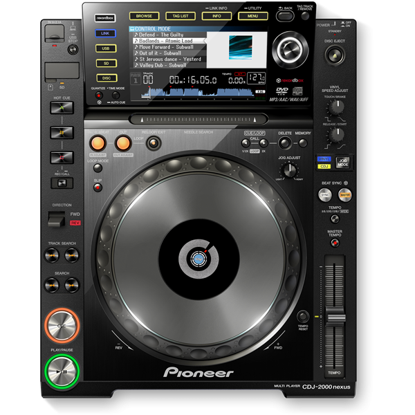Screen dimensions: 415x415
Task: Set deck as sync MASTER
Action: [x=345, y=195]
